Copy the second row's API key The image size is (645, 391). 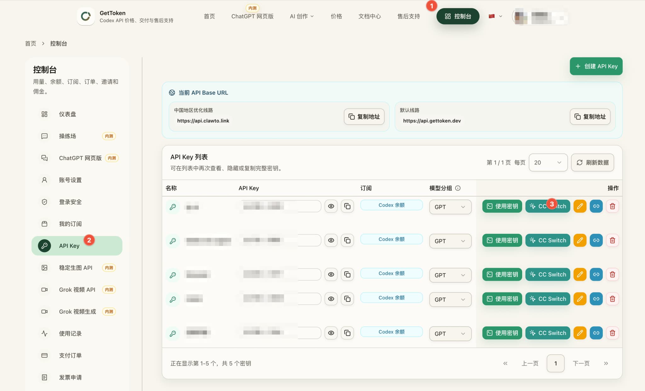(347, 240)
